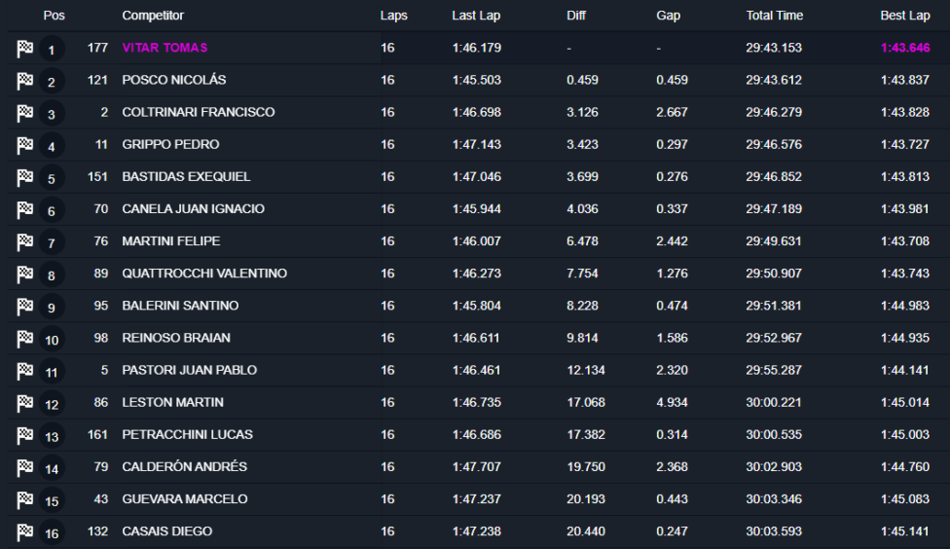Click the checkered flag beside Leston Martin
Image resolution: width=950 pixels, height=549 pixels.
pyautogui.click(x=24, y=402)
